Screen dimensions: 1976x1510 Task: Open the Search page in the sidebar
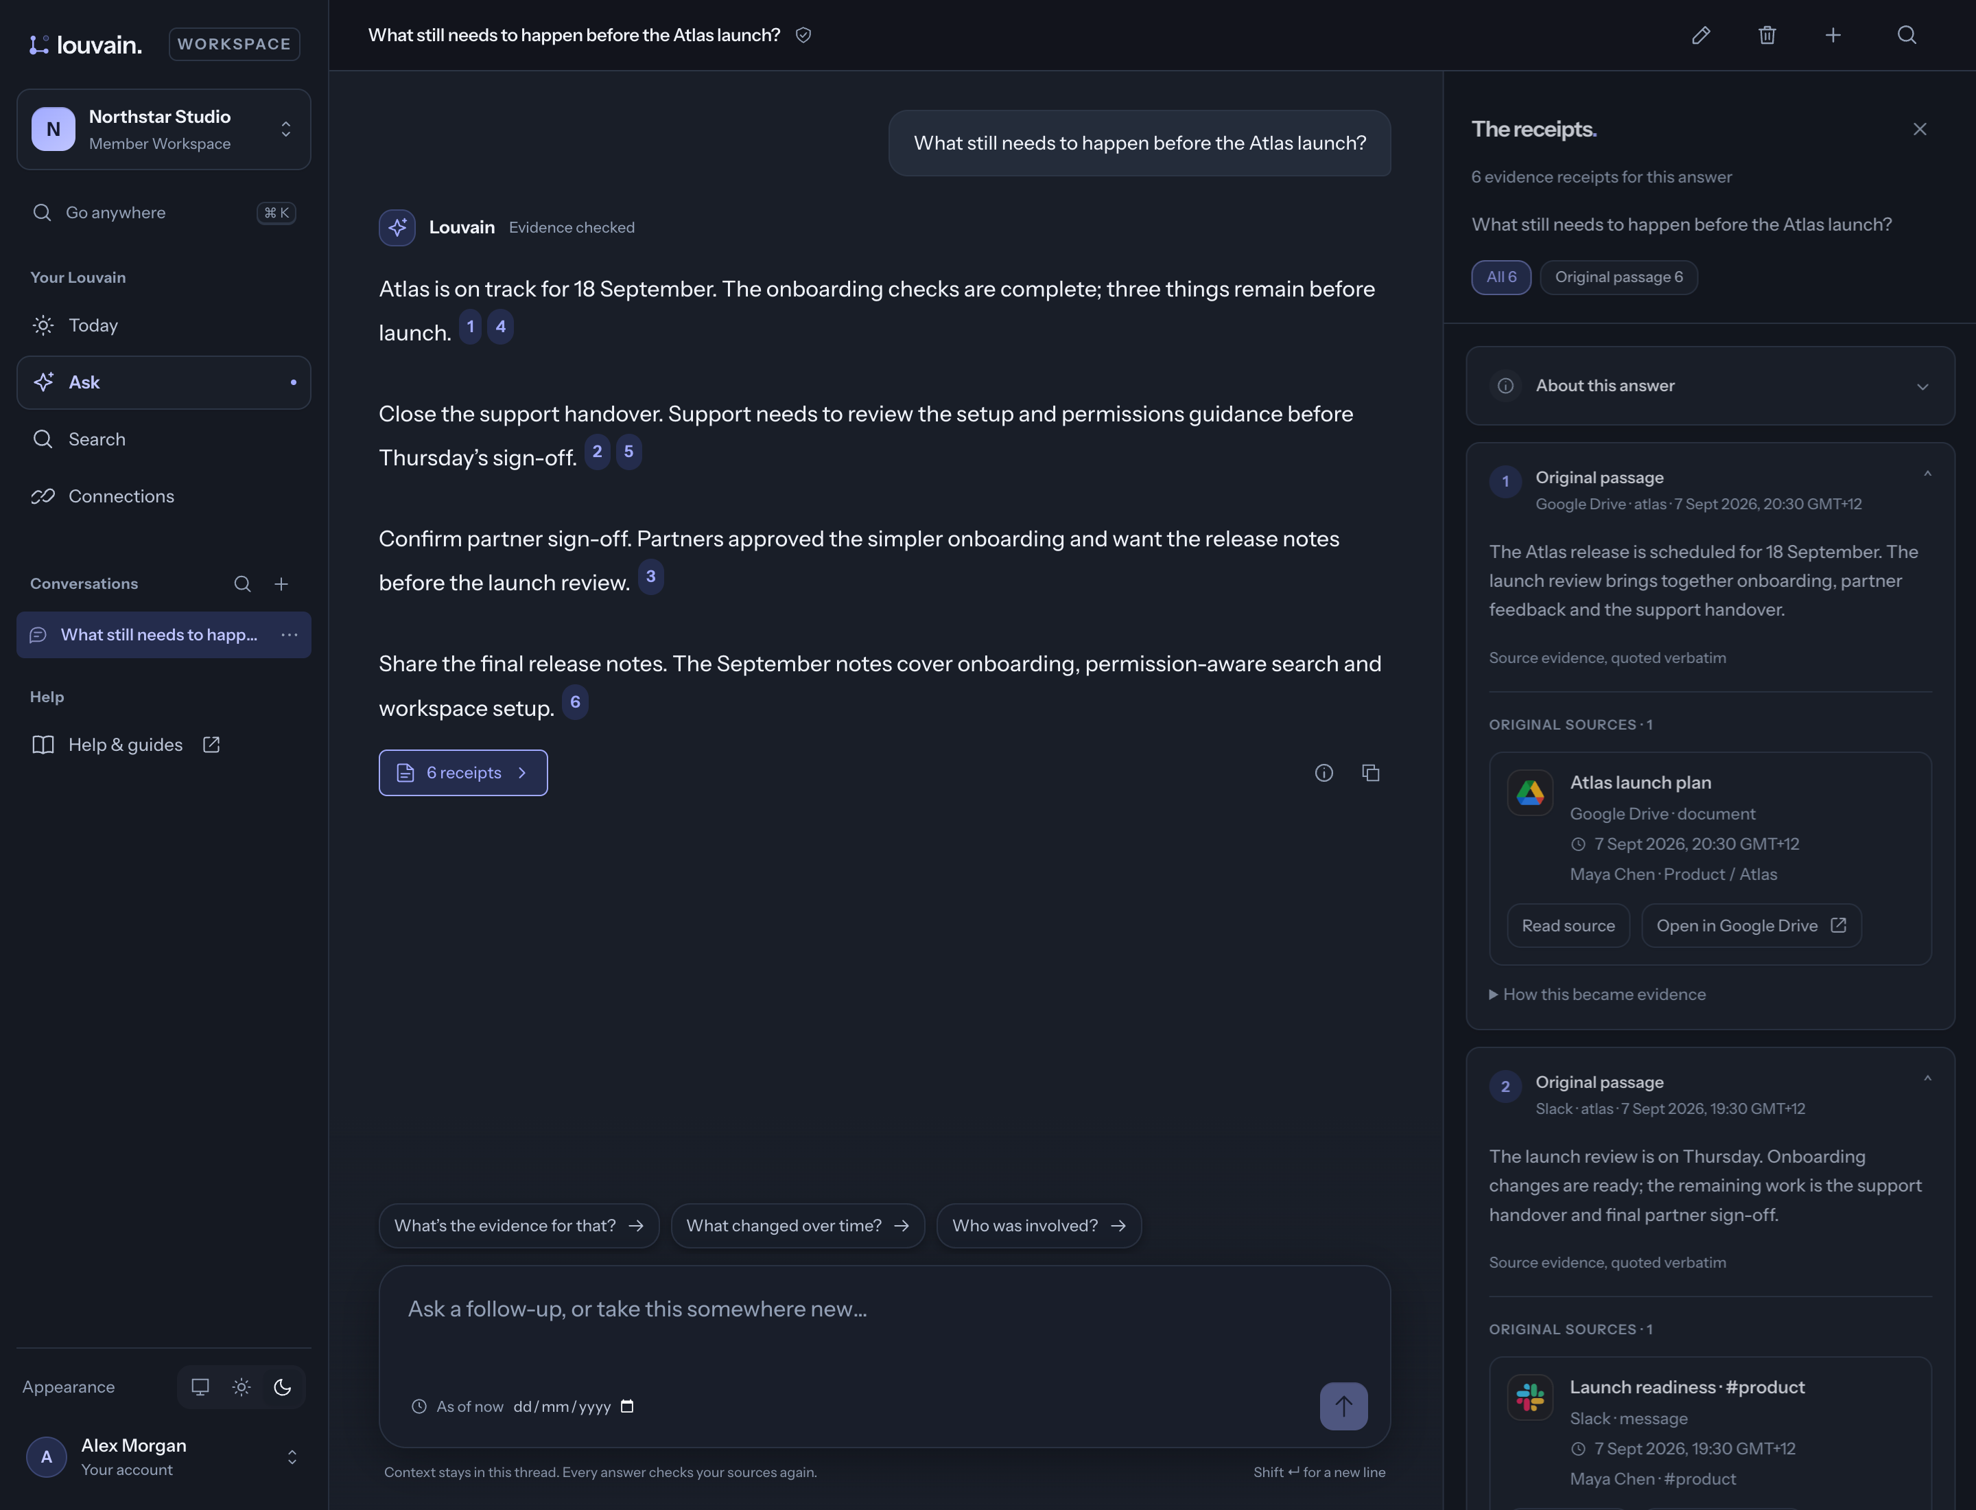163,439
